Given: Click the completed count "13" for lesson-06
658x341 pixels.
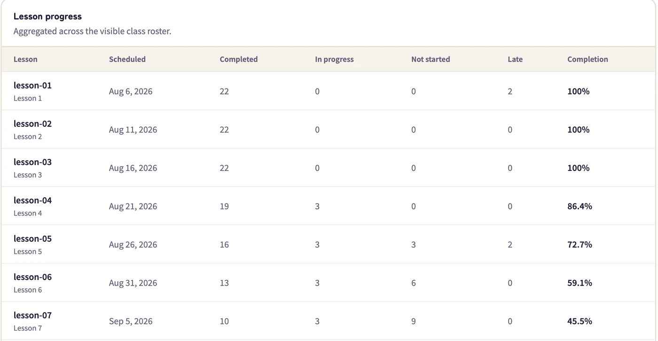Looking at the screenshot, I should click(x=224, y=283).
